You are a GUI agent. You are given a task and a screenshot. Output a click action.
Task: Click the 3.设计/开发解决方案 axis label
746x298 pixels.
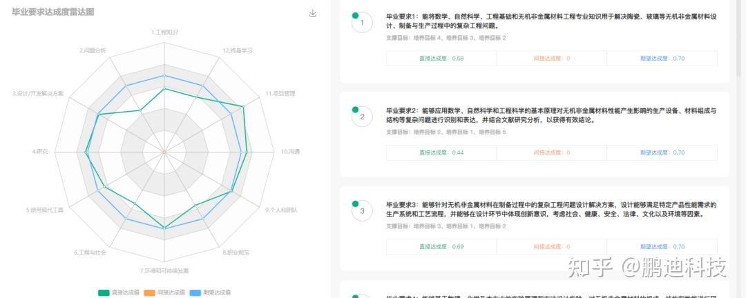pos(37,93)
